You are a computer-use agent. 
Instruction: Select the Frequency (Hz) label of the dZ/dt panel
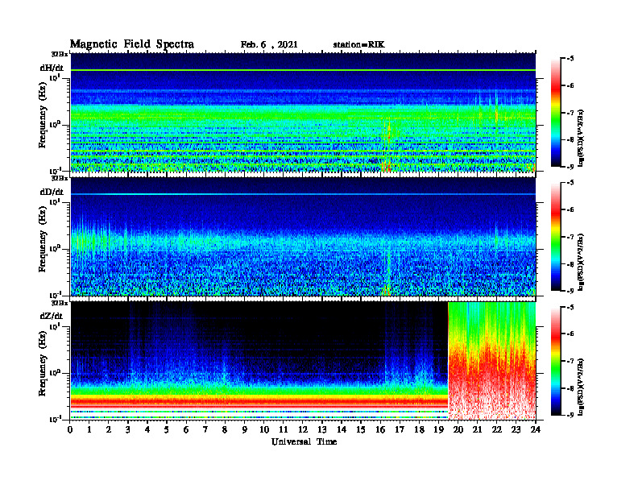43,364
